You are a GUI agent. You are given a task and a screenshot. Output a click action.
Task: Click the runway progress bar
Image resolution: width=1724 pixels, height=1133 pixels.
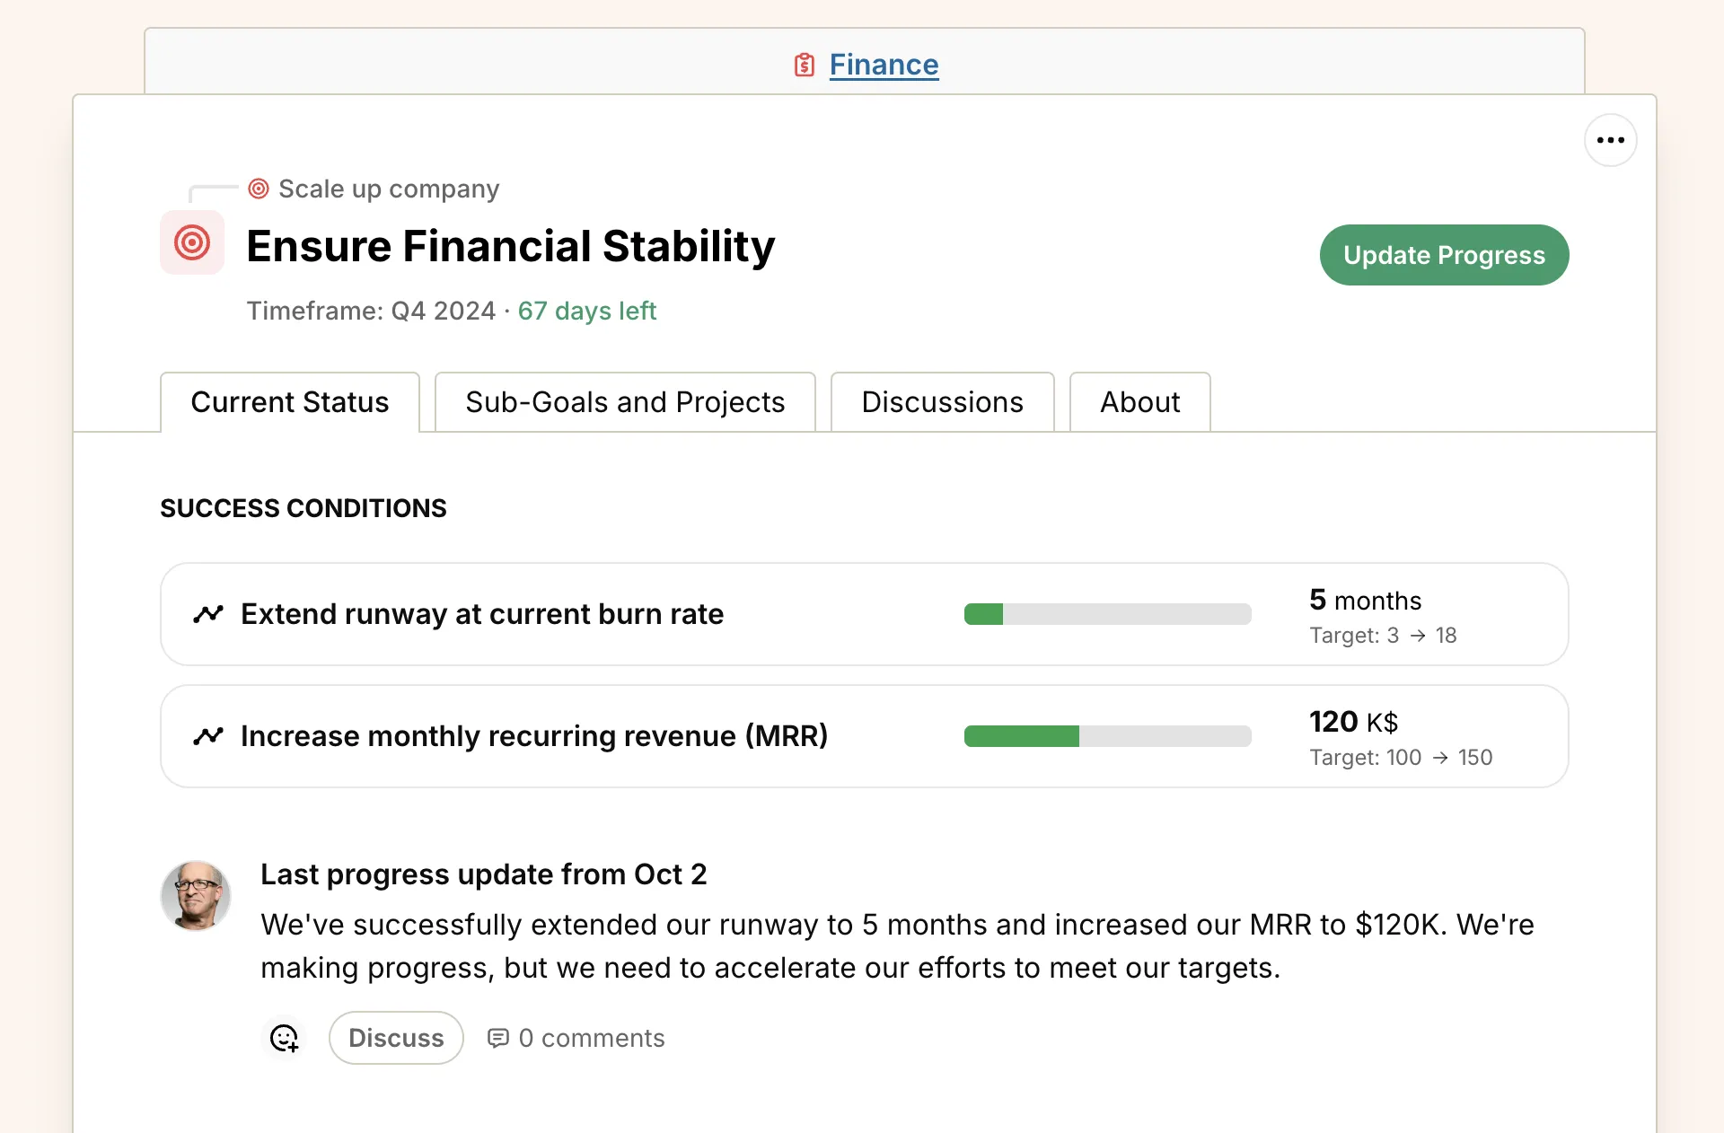[x=1107, y=614]
